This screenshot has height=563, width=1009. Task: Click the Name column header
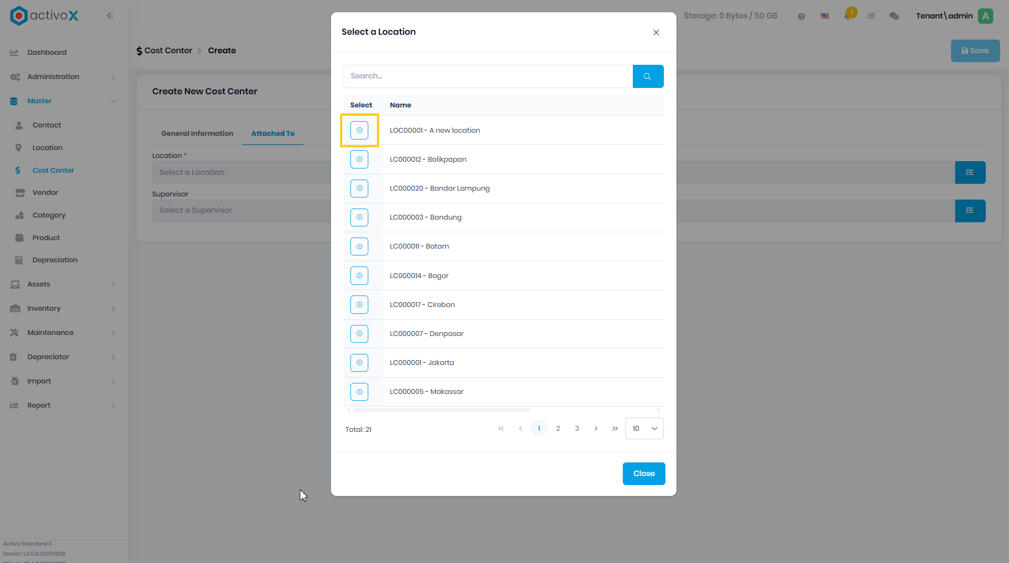(400, 105)
